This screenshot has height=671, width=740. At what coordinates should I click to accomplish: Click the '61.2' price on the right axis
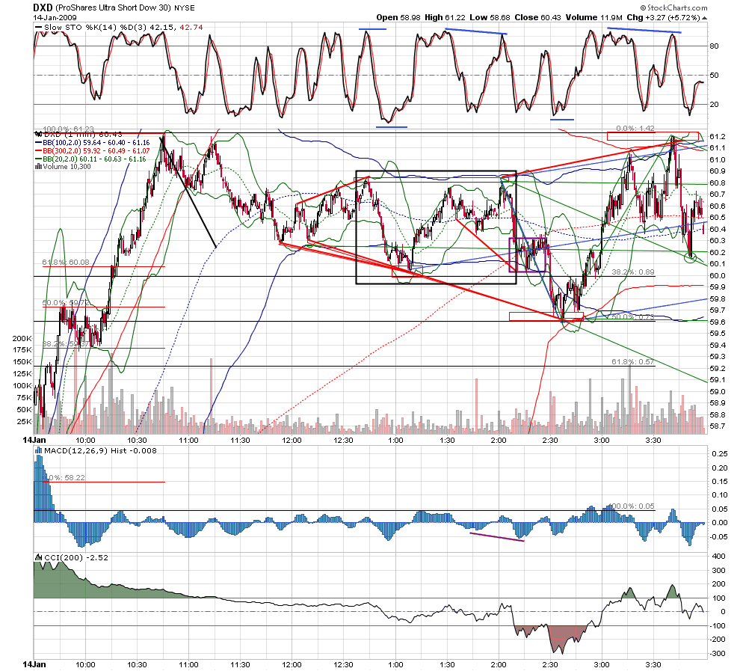point(718,136)
